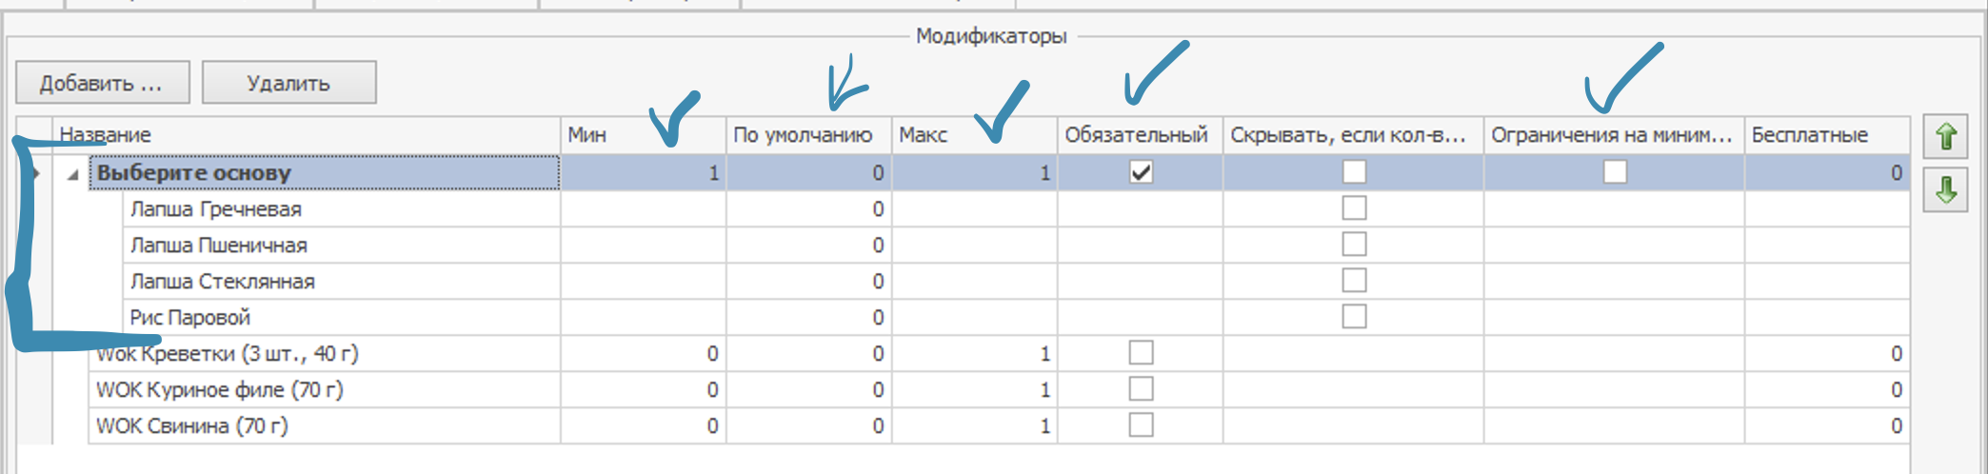Sort by Название column header
The height and width of the screenshot is (474, 1988).
[x=305, y=135]
